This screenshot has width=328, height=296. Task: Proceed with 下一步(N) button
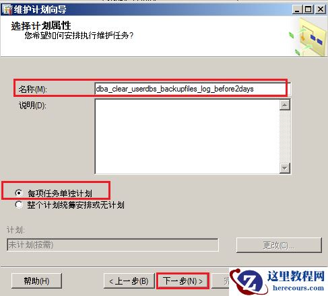[x=183, y=281]
